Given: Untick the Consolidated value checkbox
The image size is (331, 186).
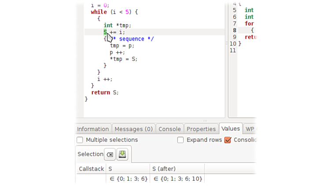Looking at the screenshot, I should pos(228,140).
